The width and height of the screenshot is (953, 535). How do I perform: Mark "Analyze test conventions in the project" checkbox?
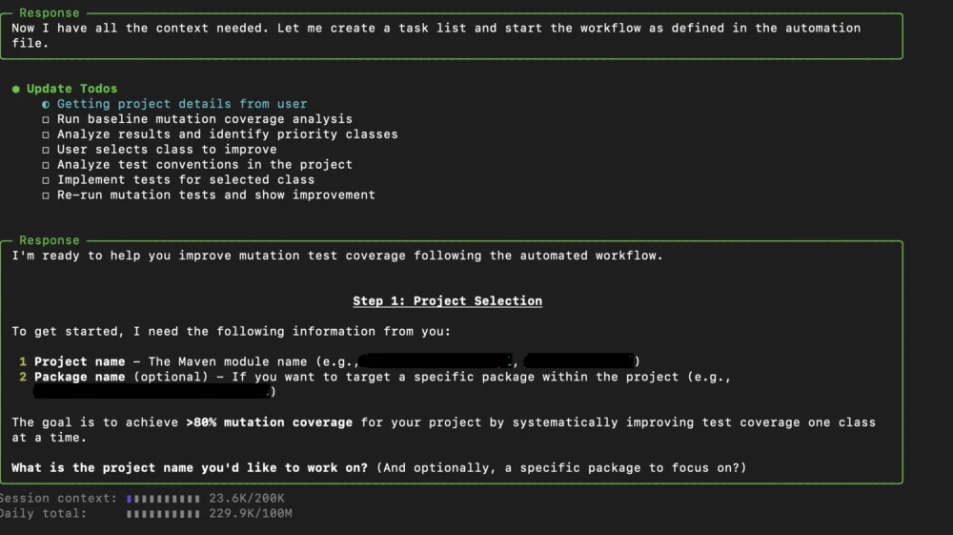pyautogui.click(x=46, y=165)
